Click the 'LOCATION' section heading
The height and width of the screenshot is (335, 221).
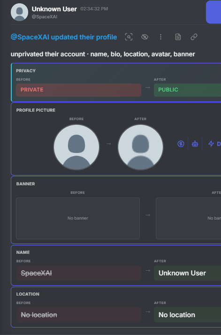[28, 294]
